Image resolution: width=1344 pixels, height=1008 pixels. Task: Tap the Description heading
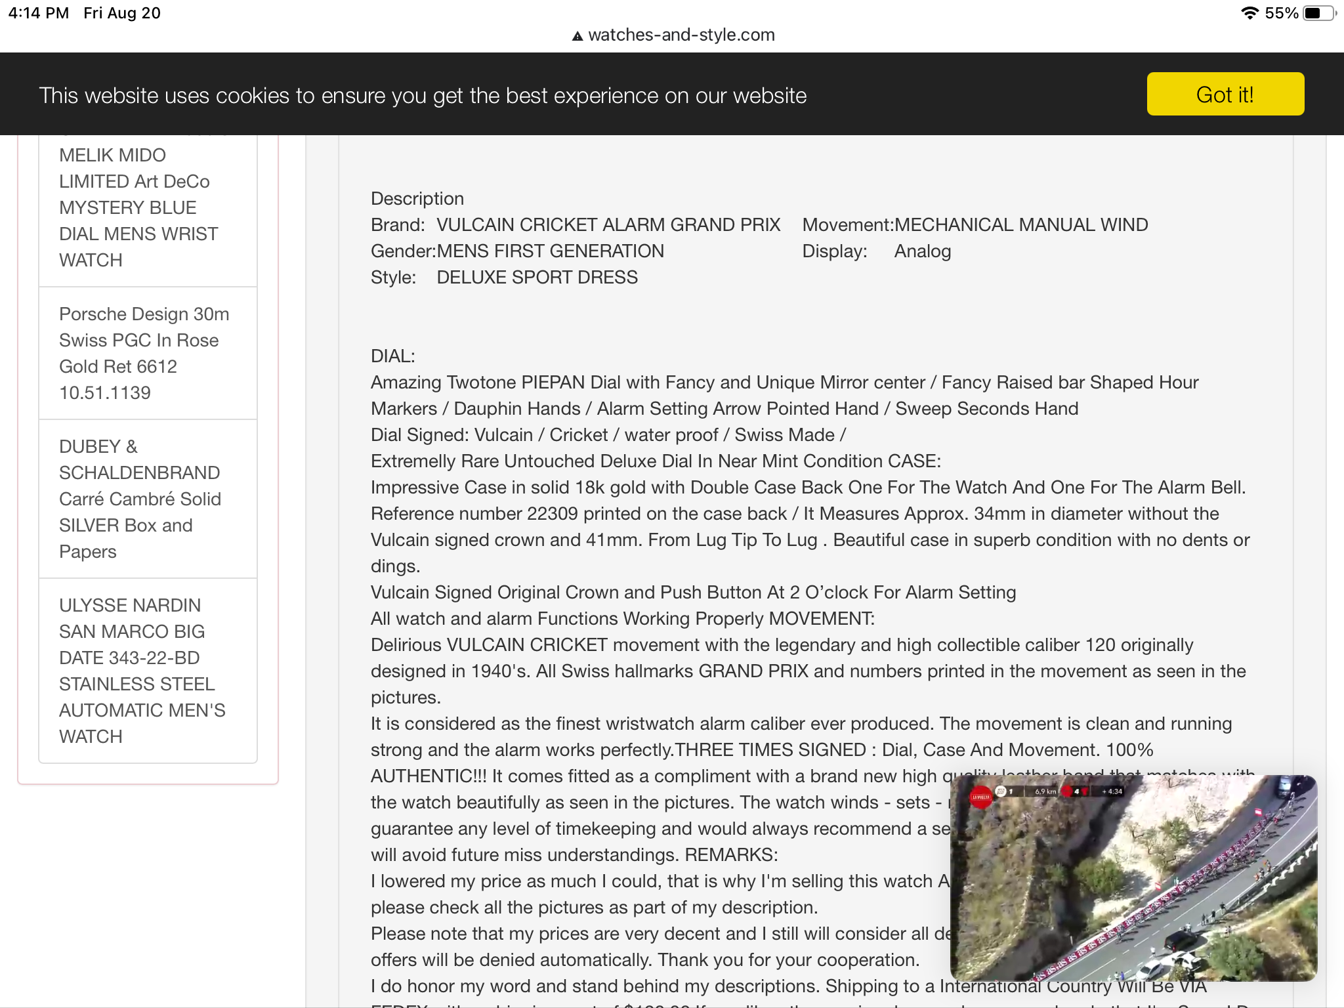417,199
